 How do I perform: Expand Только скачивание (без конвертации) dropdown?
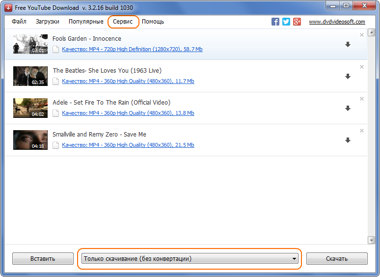190,258
